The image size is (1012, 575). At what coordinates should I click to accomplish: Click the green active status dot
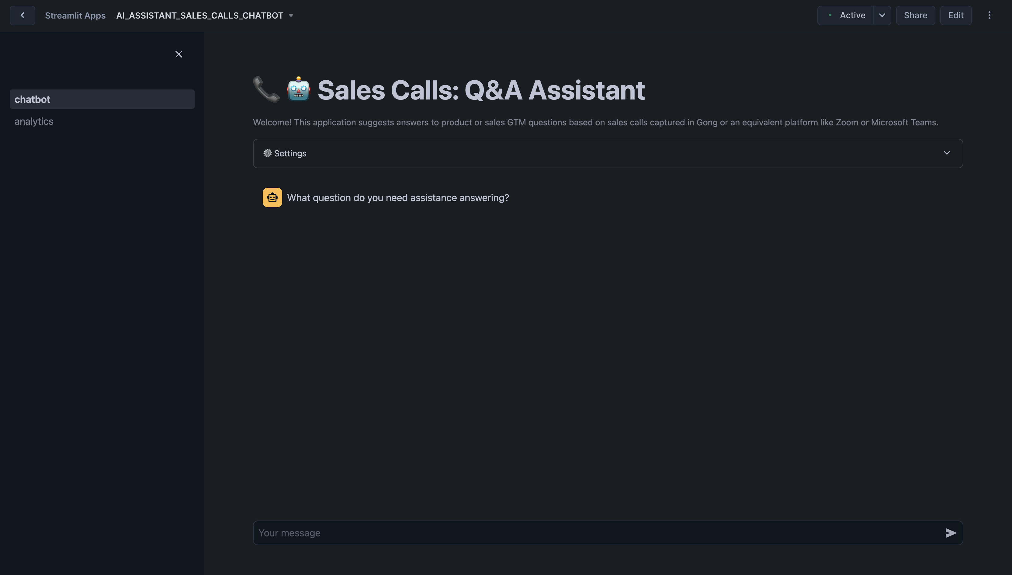(830, 16)
